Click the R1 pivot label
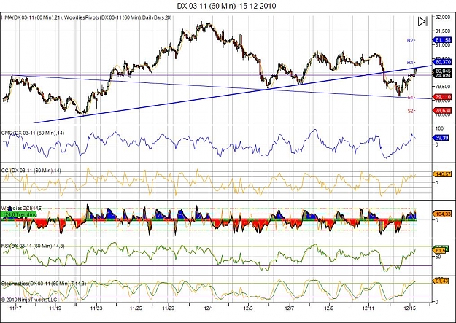The width and height of the screenshot is (456, 323). click(x=410, y=62)
